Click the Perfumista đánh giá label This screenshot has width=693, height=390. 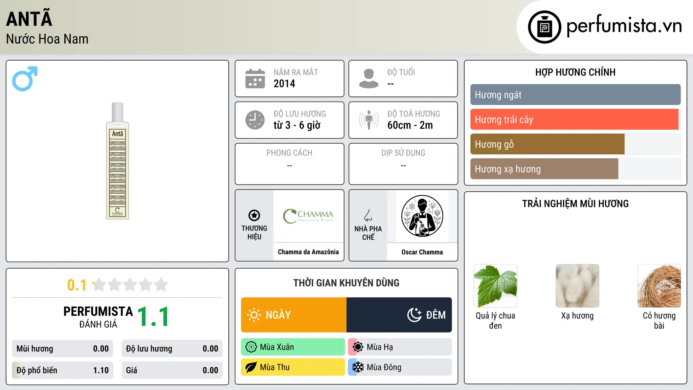[98, 317]
